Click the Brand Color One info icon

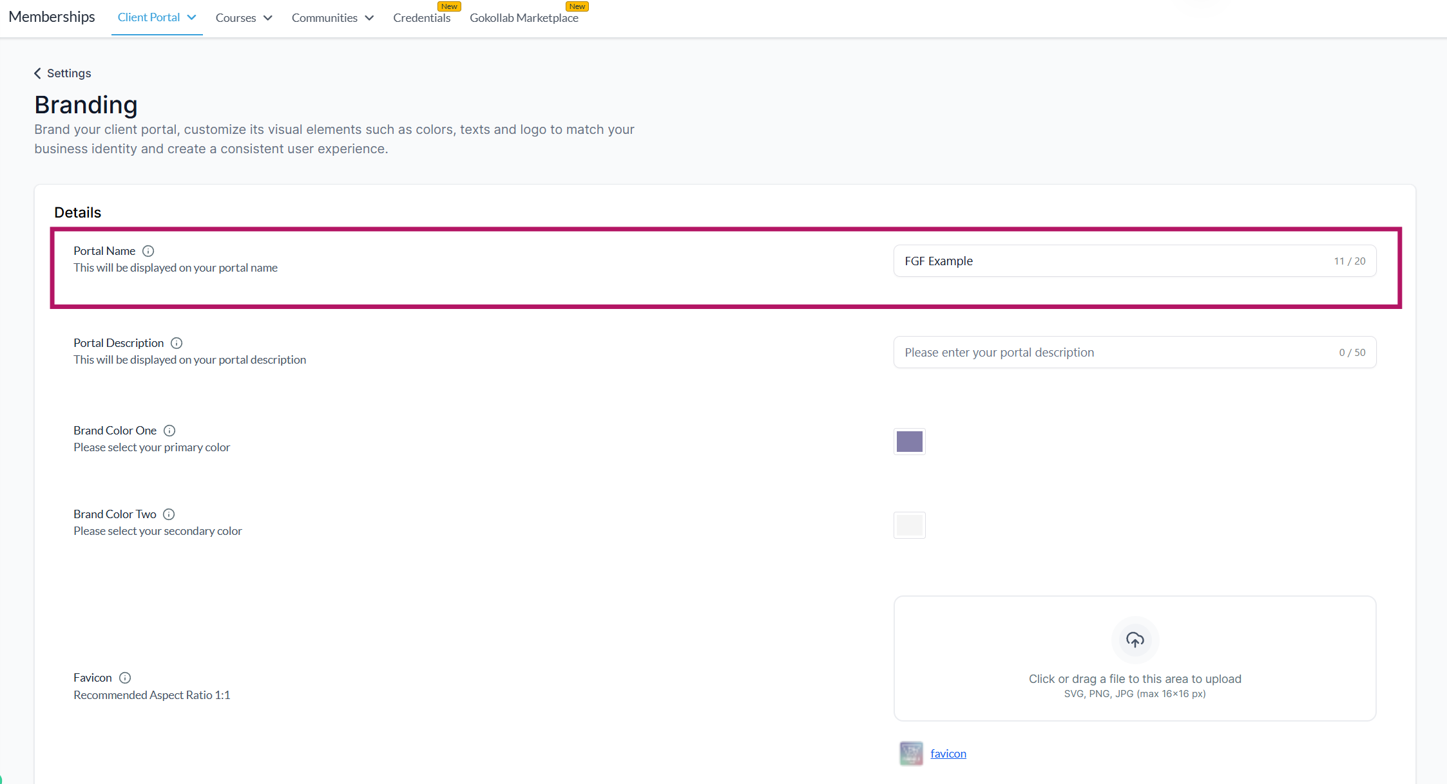169,431
